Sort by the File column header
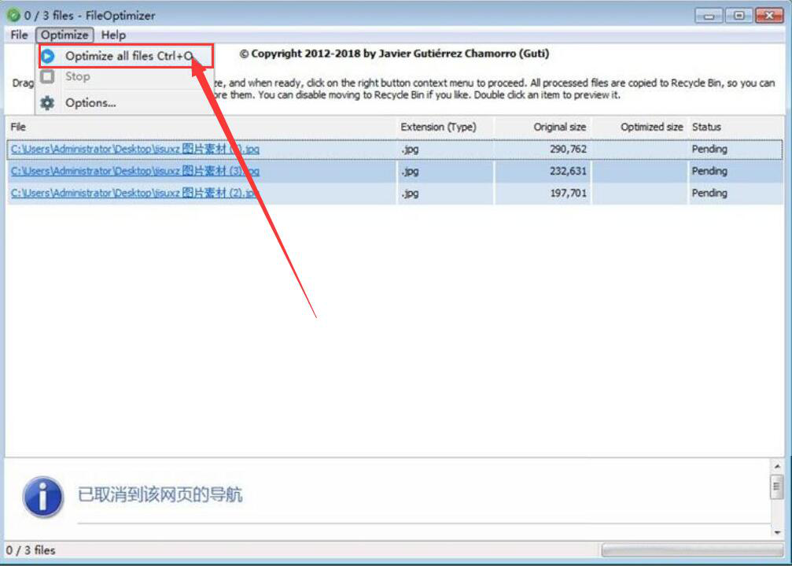The image size is (792, 566). tap(201, 127)
